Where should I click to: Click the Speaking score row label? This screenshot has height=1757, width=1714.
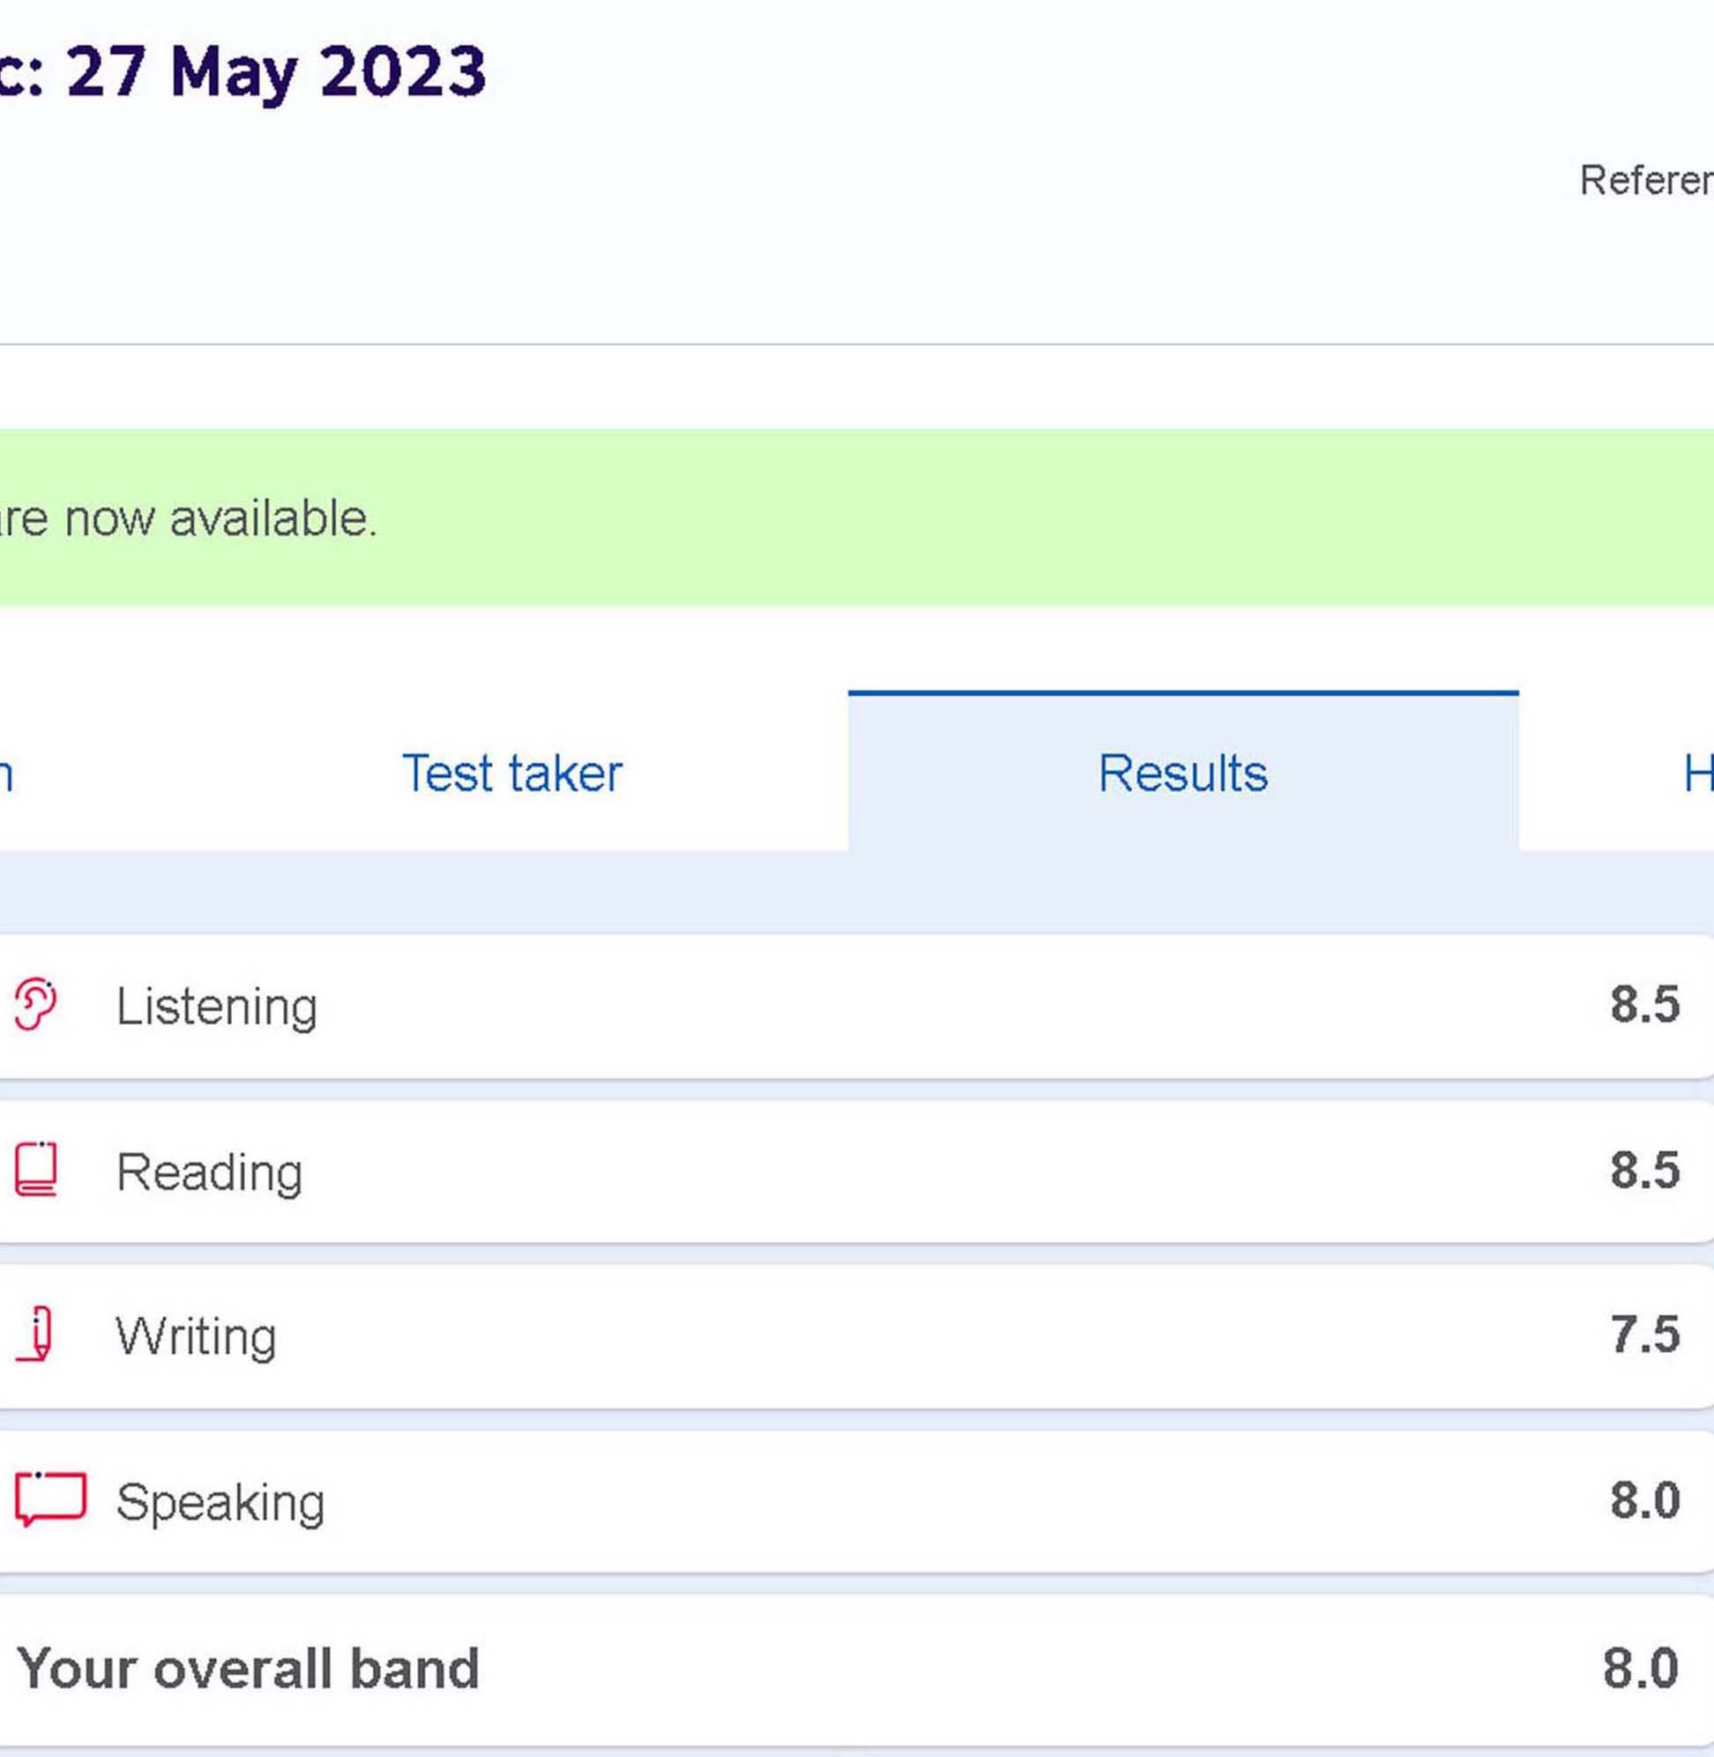click(x=220, y=1502)
